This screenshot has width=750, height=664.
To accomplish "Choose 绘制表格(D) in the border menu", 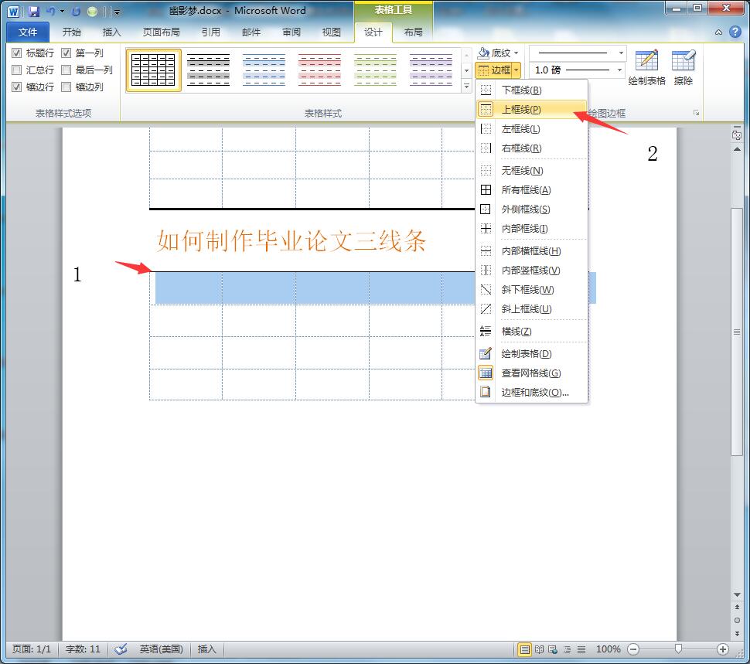I will 532,354.
